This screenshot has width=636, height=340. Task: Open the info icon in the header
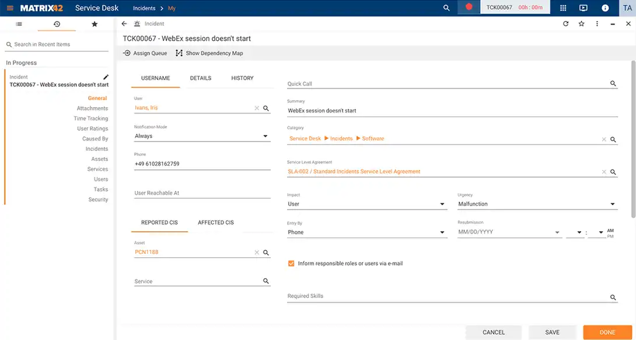[x=605, y=8]
